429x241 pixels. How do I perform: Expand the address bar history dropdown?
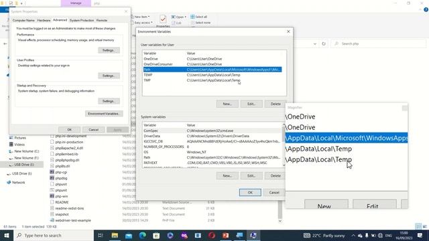tap(315, 44)
